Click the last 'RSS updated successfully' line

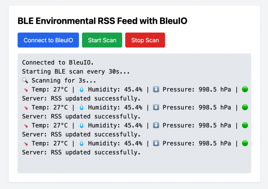pos(81,152)
